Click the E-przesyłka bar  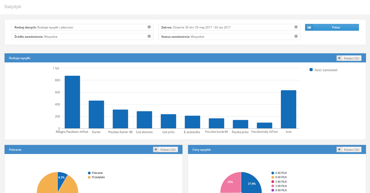(193, 122)
